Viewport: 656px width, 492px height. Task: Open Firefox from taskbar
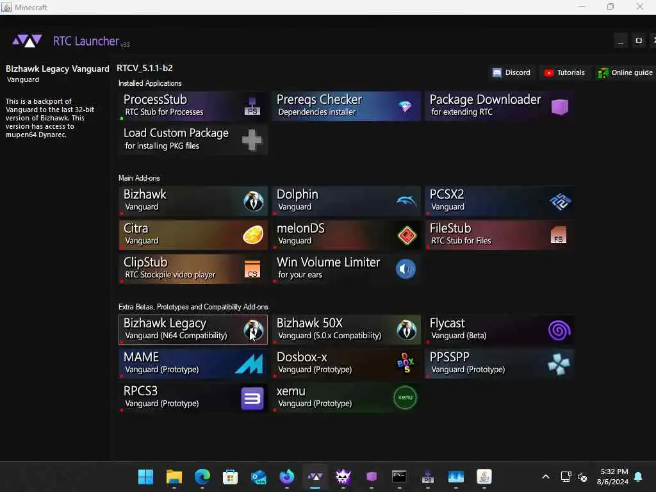point(286,477)
